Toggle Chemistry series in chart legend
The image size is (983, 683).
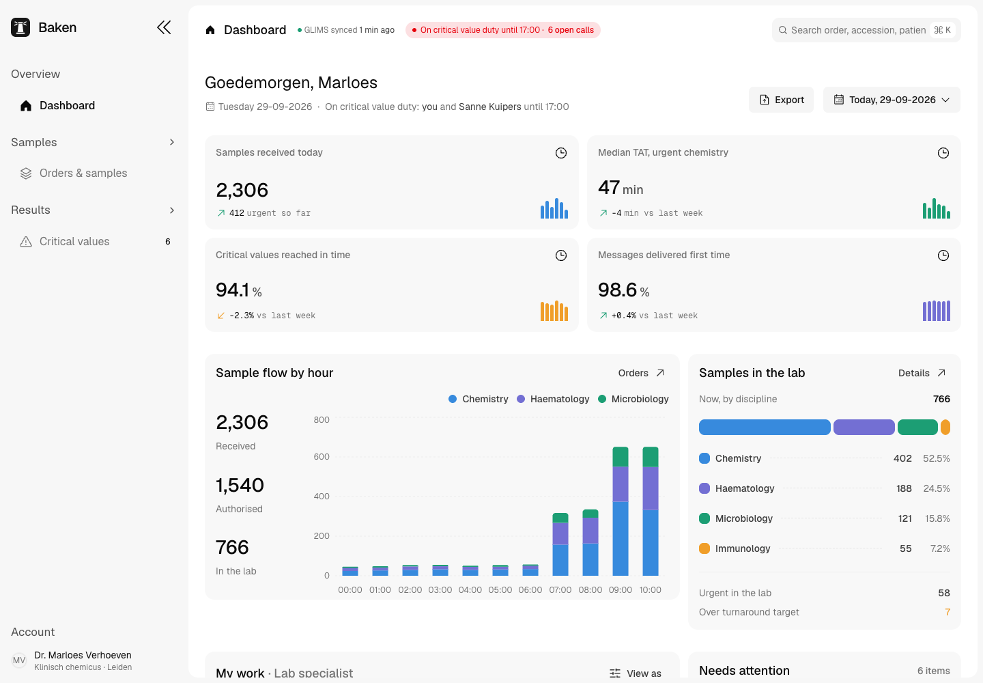pos(479,399)
